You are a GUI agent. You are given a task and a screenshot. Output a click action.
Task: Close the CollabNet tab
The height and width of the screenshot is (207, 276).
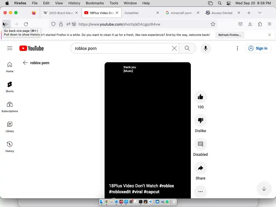157,13
